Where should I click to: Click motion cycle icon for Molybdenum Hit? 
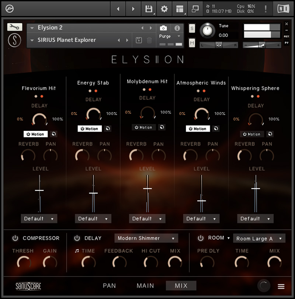click(162, 127)
